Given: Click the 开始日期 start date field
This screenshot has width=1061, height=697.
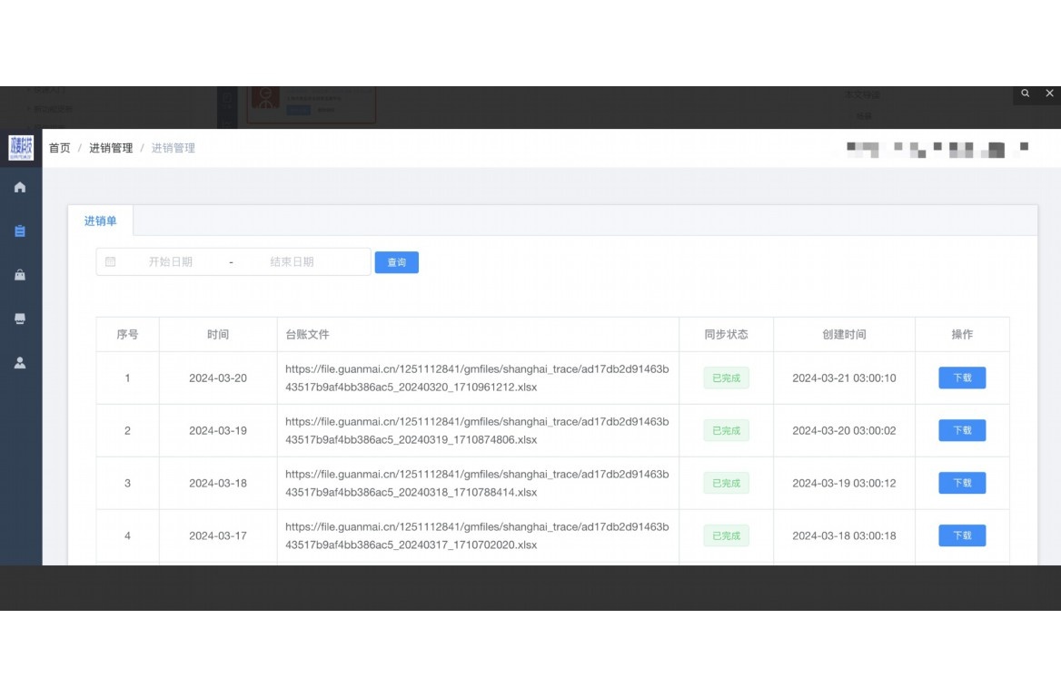Looking at the screenshot, I should pos(171,261).
